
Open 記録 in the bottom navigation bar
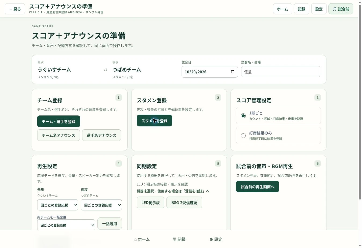[179, 239]
